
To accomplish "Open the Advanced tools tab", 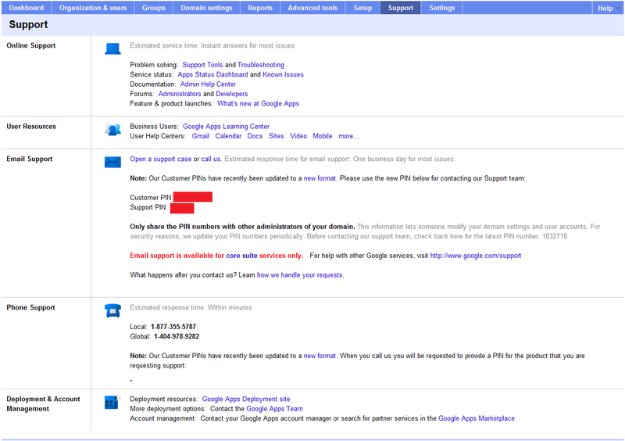I will [312, 8].
